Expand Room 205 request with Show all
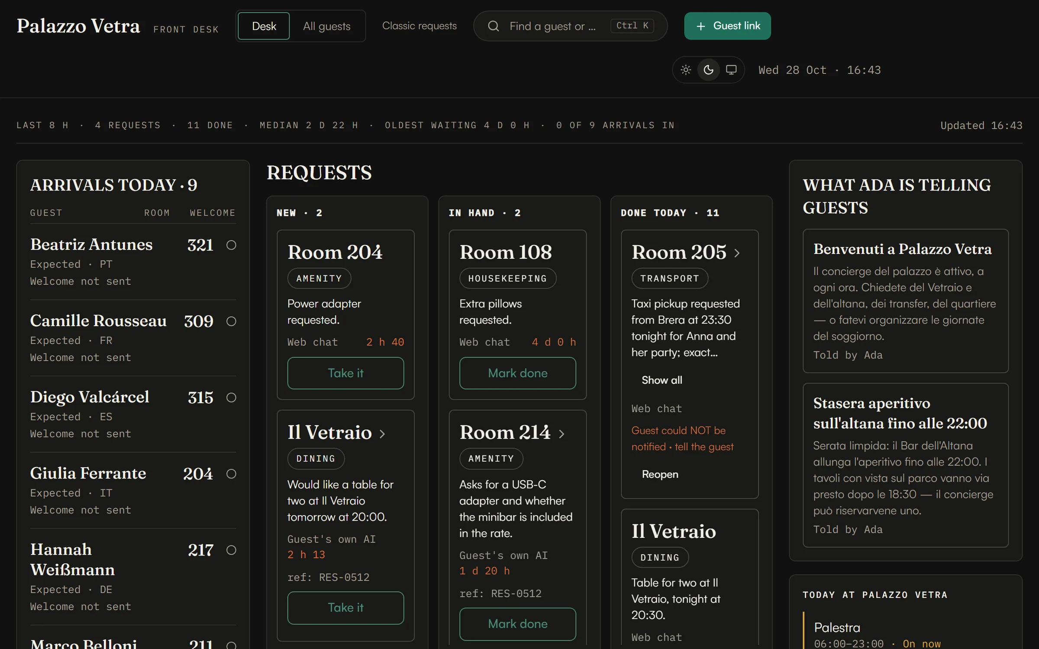The width and height of the screenshot is (1039, 649). click(x=661, y=380)
